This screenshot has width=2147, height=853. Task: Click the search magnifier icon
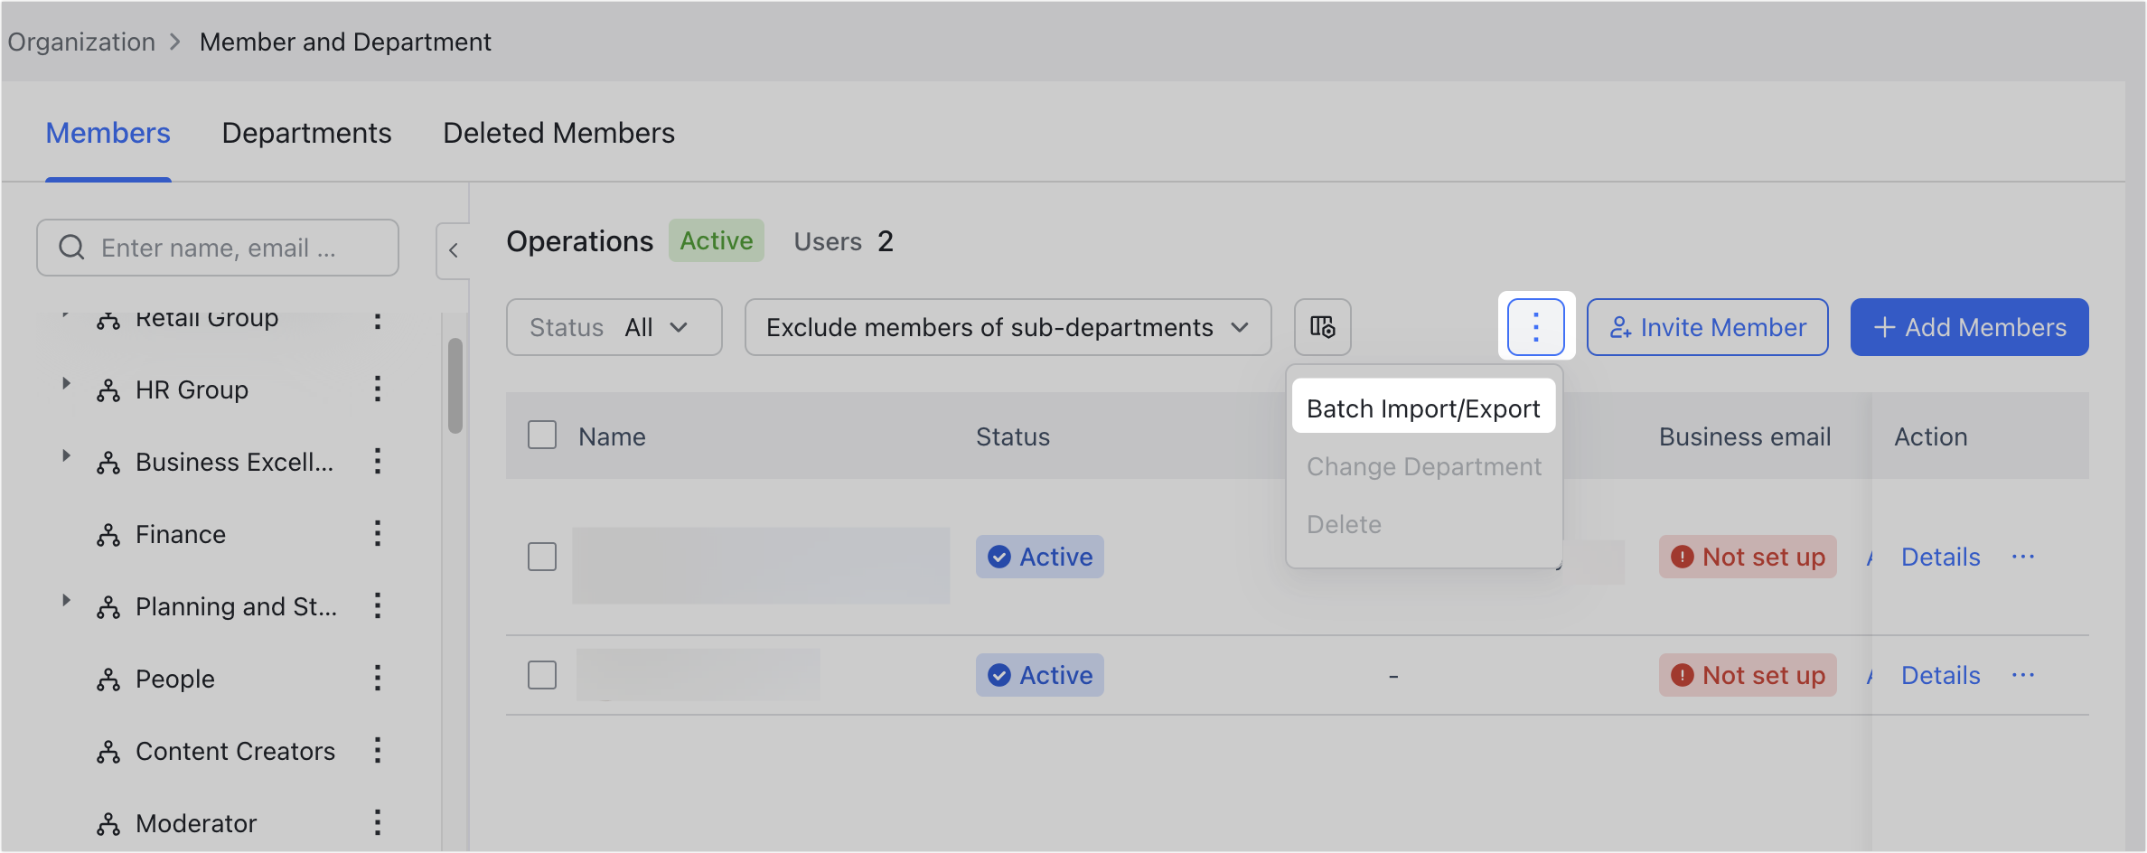pos(72,247)
